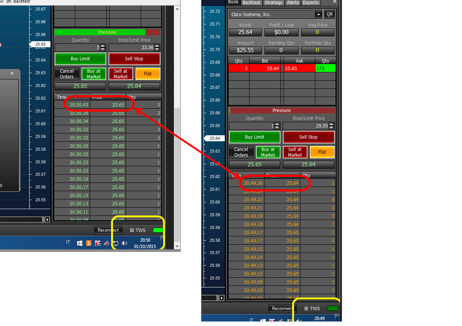Click the volume speaker tray icon
This screenshot has height=326, width=462.
[124, 243]
